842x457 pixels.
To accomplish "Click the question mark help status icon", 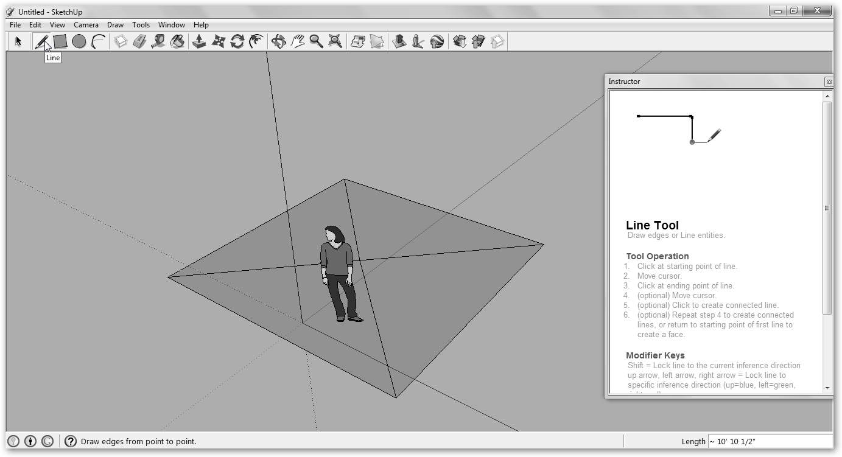I will click(x=71, y=441).
